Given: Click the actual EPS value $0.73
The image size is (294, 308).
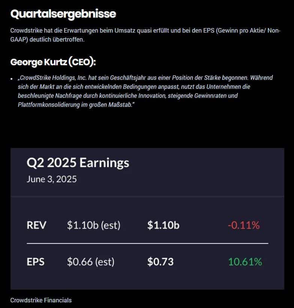Looking at the screenshot, I should coord(160,262).
